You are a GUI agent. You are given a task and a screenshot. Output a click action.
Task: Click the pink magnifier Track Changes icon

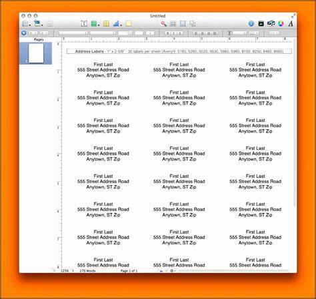[164, 23]
